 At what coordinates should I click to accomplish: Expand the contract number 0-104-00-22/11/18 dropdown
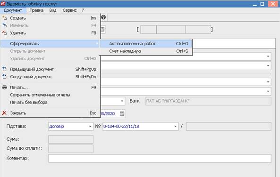click(175, 126)
